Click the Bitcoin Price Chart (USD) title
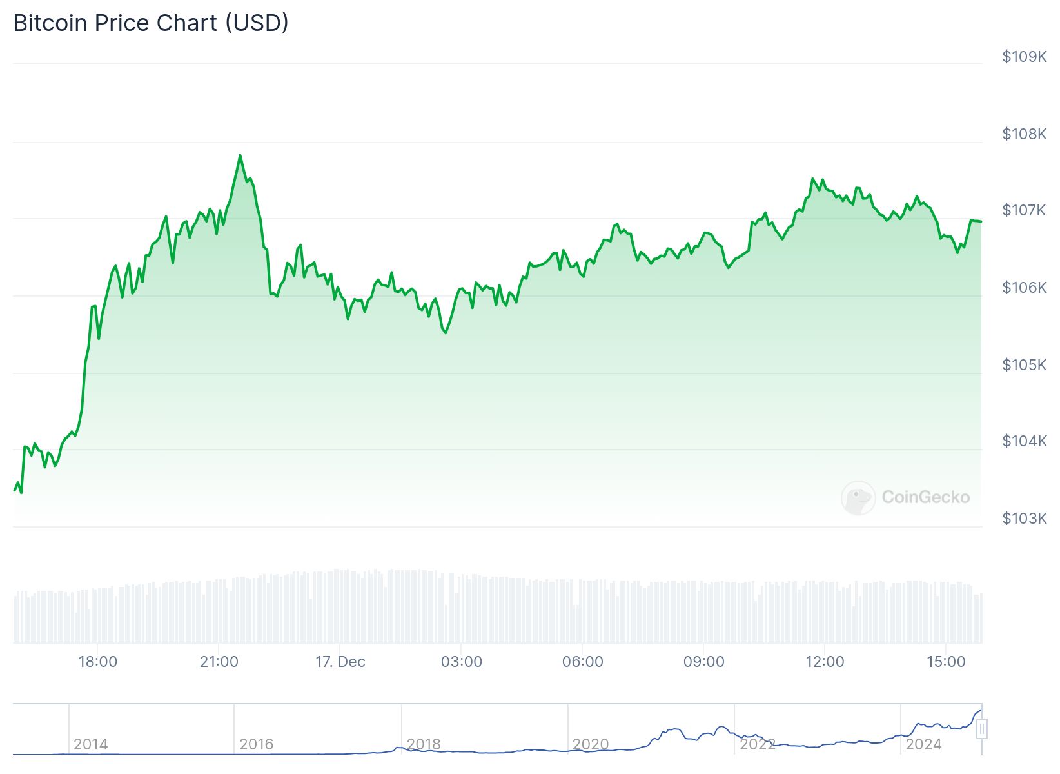The width and height of the screenshot is (1060, 774). point(151,23)
